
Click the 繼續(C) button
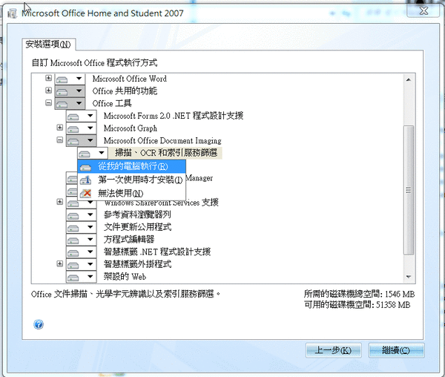click(x=396, y=350)
